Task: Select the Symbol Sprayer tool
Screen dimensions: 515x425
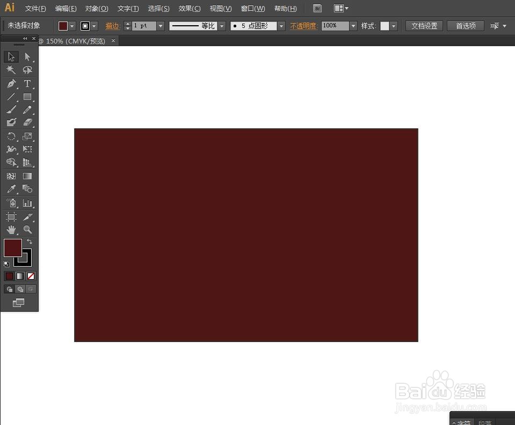Action: (11, 203)
